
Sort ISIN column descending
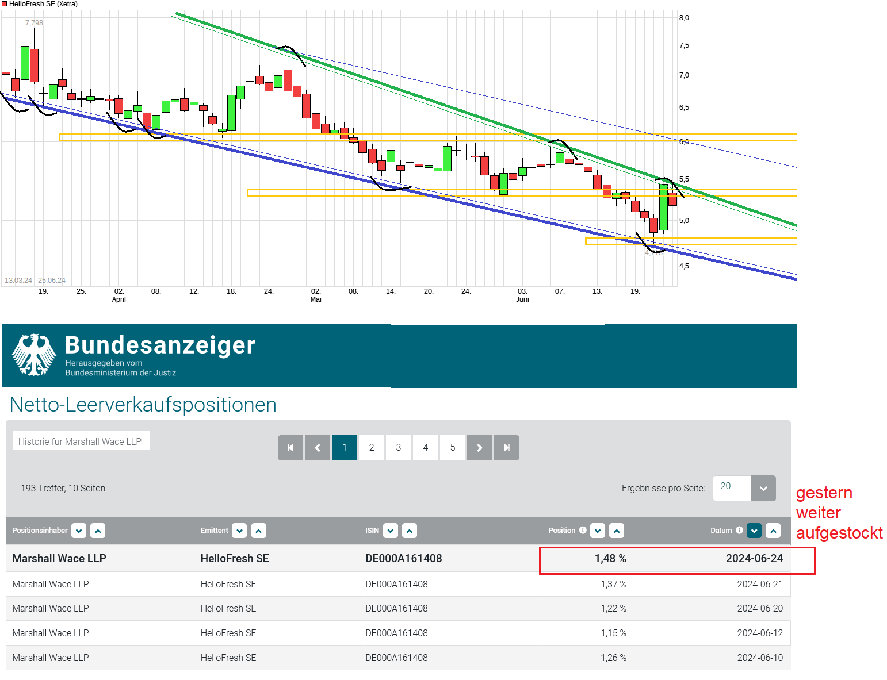(x=391, y=531)
